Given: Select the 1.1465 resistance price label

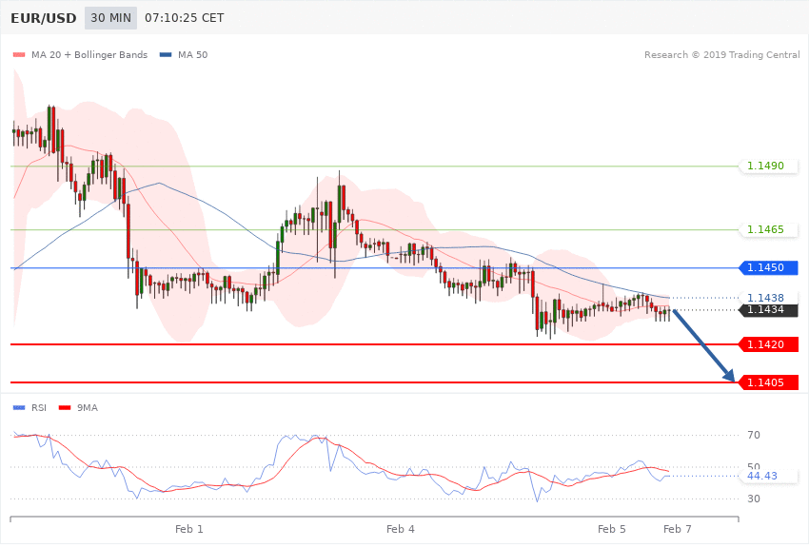Looking at the screenshot, I should 769,229.
